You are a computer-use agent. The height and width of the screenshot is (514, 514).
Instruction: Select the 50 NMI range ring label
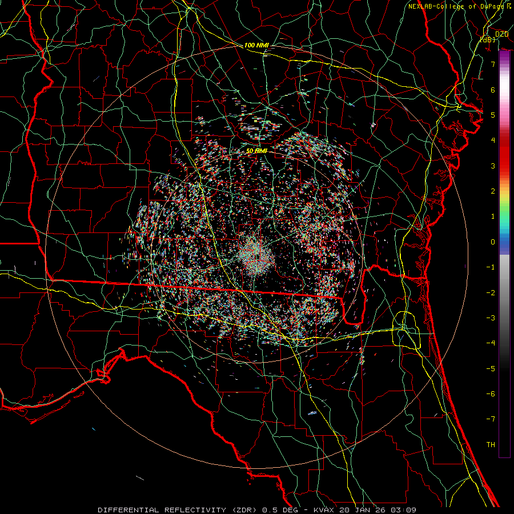coord(256,151)
